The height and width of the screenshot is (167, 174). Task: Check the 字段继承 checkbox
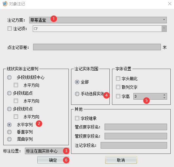pyautogui.click(x=77, y=118)
